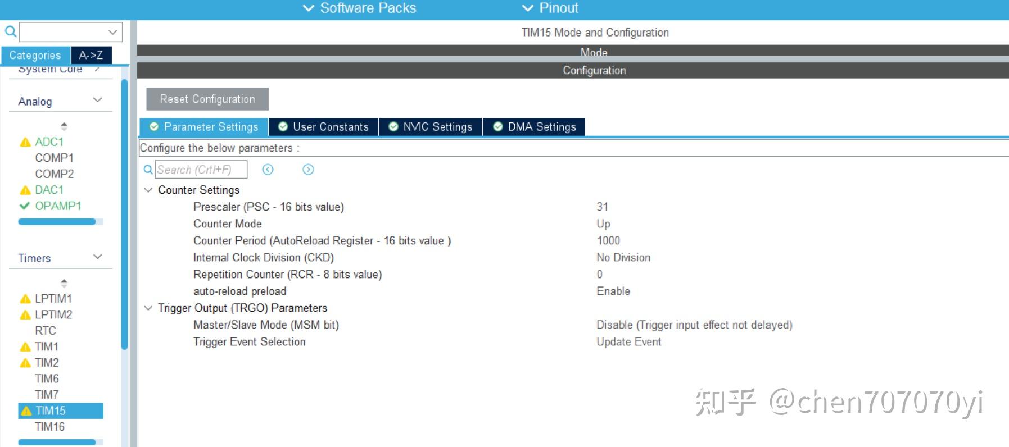Viewport: 1009px width, 447px height.
Task: Open the Pinout dropdown menu
Action: click(x=550, y=8)
